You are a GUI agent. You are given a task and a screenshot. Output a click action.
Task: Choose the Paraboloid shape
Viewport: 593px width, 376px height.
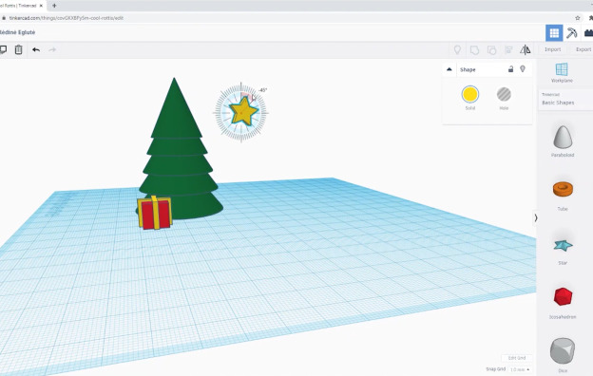pyautogui.click(x=563, y=141)
